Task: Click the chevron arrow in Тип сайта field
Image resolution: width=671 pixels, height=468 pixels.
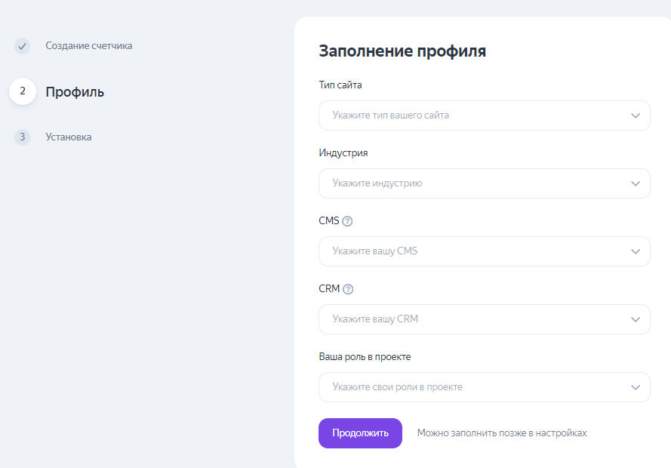Action: click(636, 115)
